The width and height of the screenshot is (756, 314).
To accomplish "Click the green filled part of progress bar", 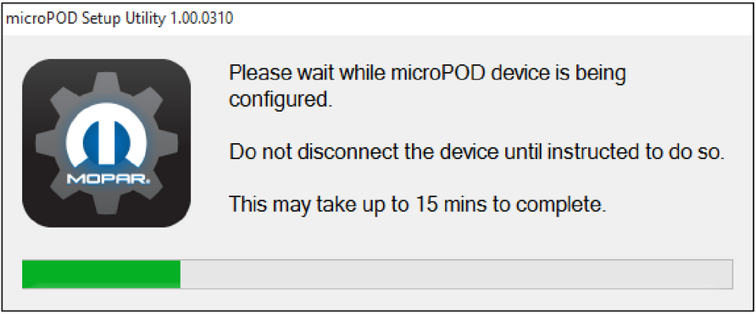I will click(x=101, y=274).
